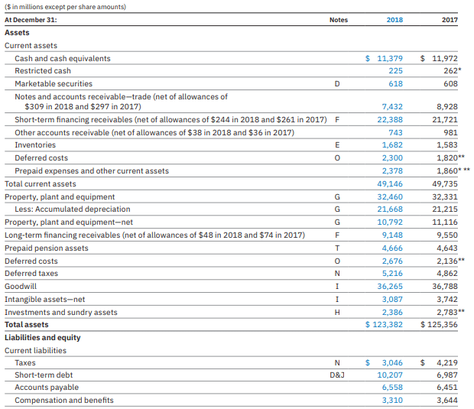Select 'Less: Accumulated depreciation' label

point(73,209)
